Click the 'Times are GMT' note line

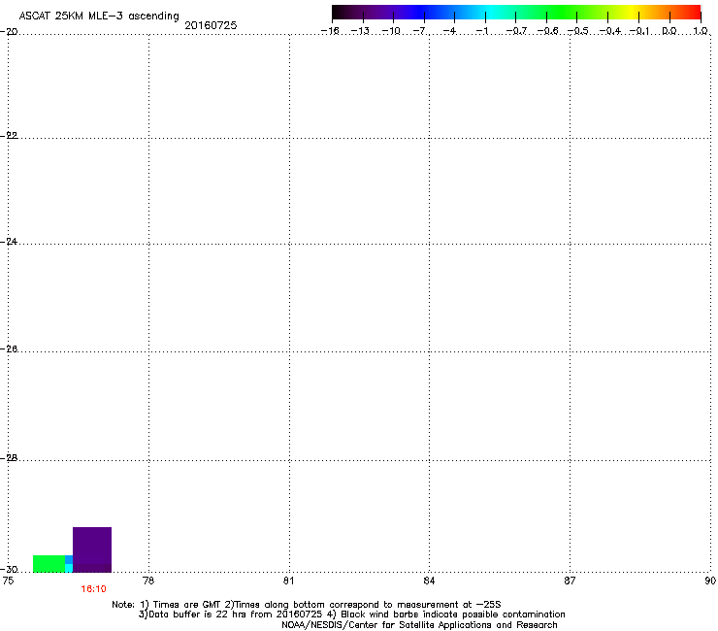[307, 605]
